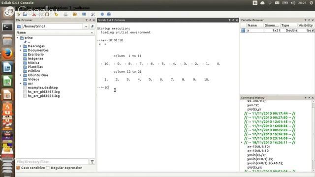Enable the Regular expression checkbox
Screen dimensions: 315x177
pos(48,168)
